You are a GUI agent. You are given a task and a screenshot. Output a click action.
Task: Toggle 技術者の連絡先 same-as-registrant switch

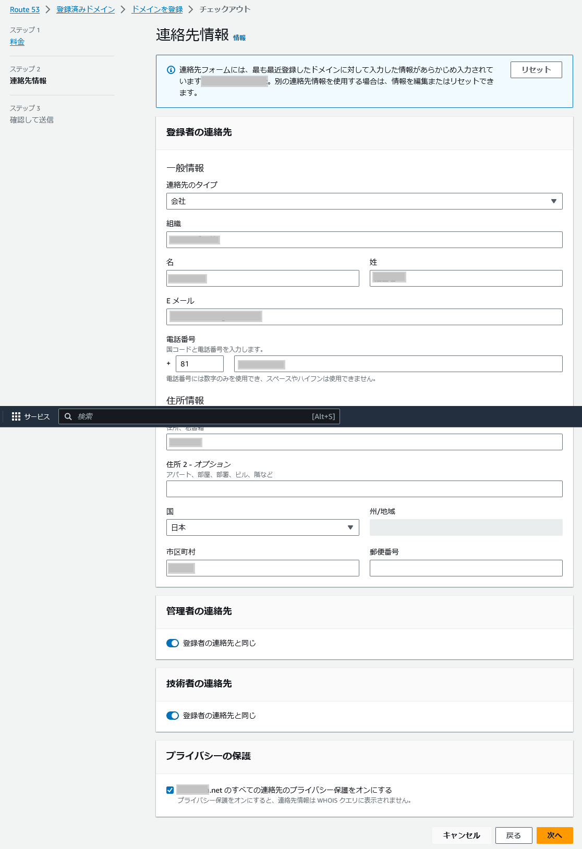tap(173, 716)
